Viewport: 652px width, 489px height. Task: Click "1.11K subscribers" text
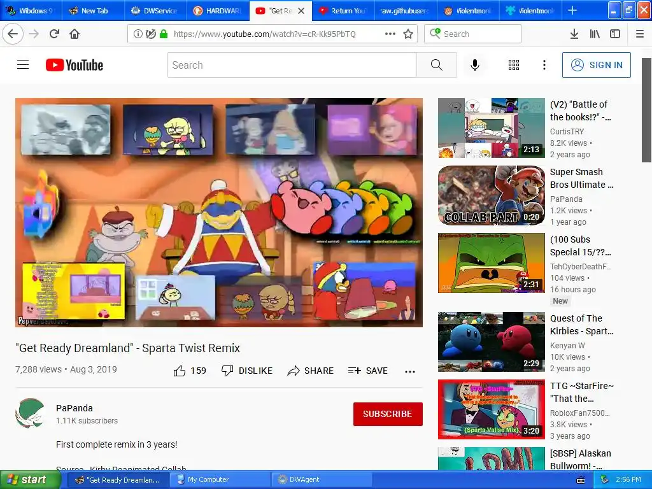87,421
